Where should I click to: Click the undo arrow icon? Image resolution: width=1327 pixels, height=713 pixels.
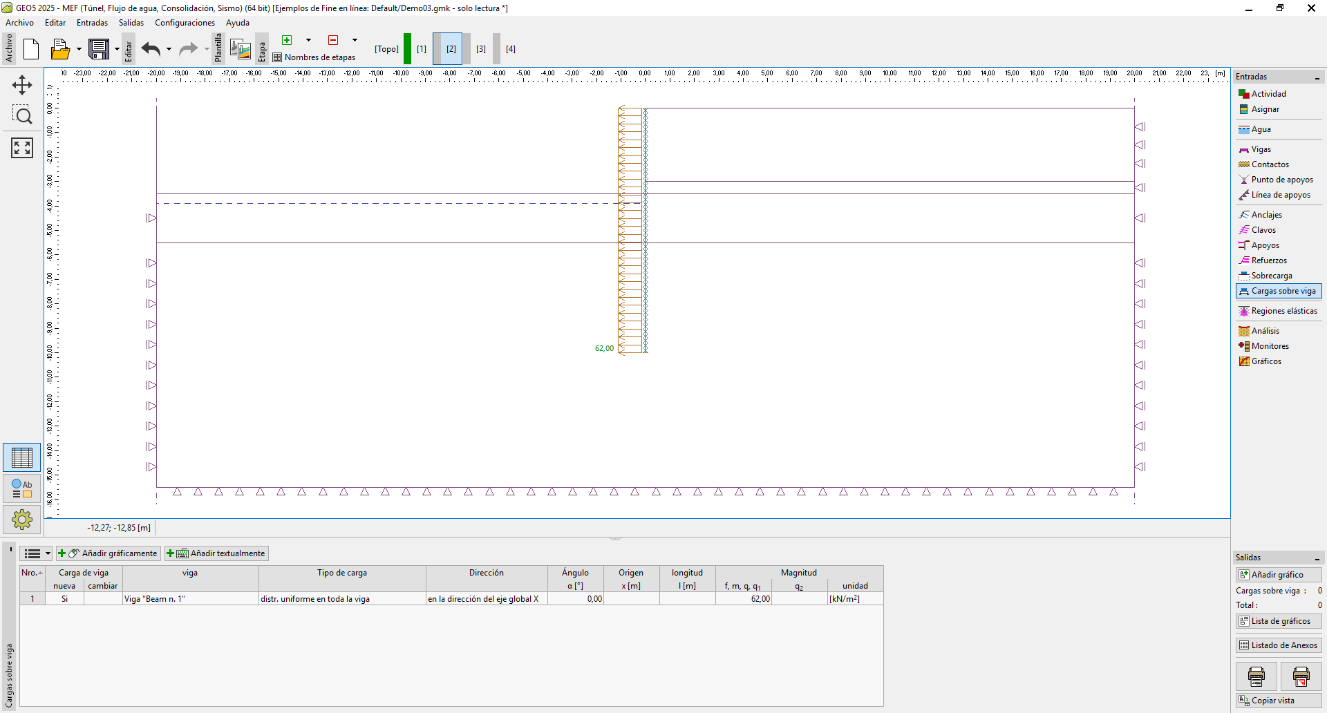151,49
